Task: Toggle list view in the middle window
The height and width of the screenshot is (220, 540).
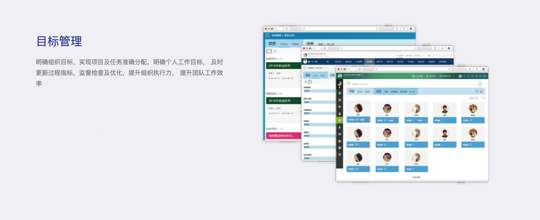Action: coord(310,82)
